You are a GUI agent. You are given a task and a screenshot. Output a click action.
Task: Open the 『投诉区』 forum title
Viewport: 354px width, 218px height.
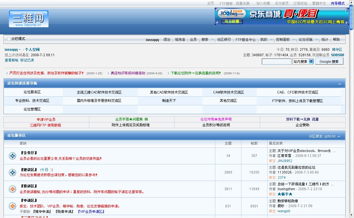click(x=29, y=186)
